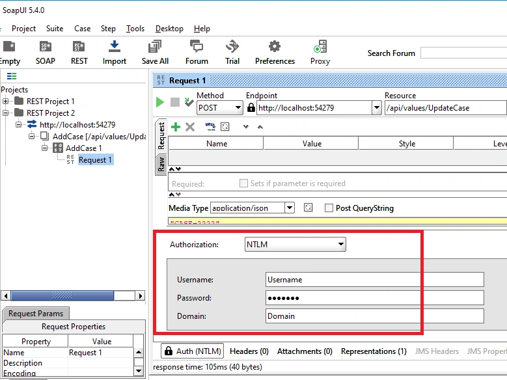The image size is (507, 380).
Task: Collapse the REST Project 2 tree node
Action: point(5,113)
